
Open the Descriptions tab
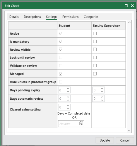click(32, 17)
